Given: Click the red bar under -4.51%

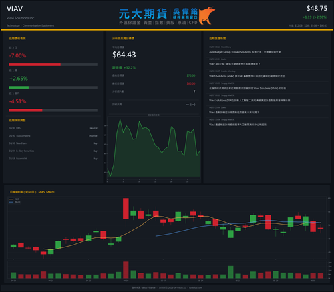Looking at the screenshot, I should (x=25, y=111).
